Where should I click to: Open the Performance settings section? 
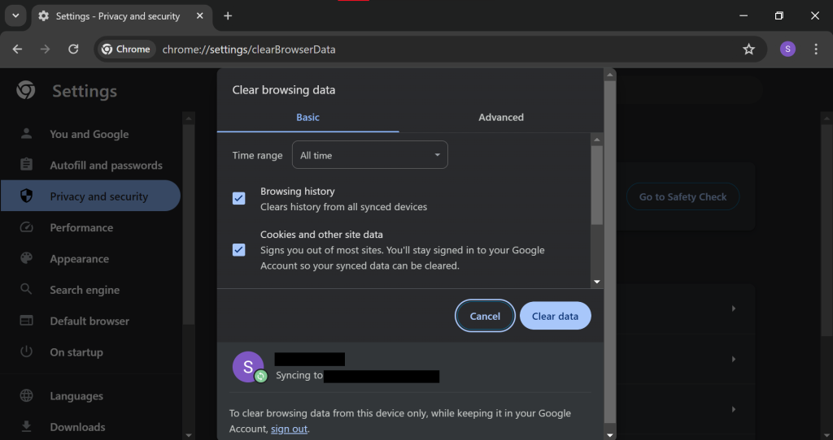click(x=81, y=227)
